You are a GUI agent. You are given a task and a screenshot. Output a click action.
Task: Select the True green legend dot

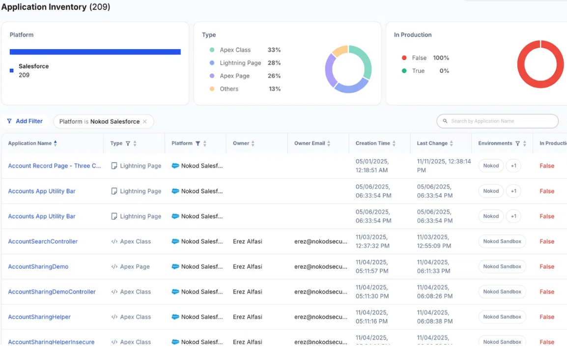pos(404,71)
